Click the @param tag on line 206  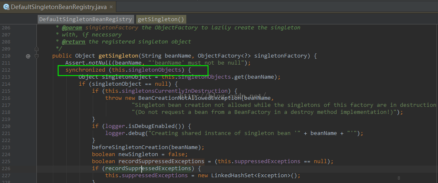72,28
